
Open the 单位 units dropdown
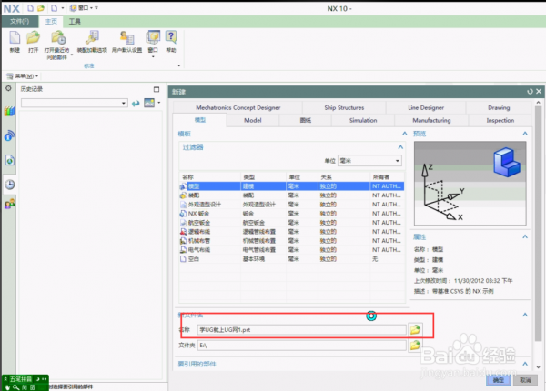coord(369,161)
